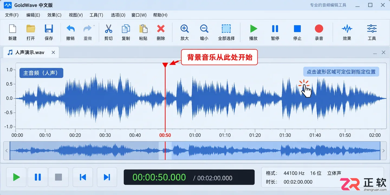Skip to start with the previous button
This screenshot has height=195, width=390.
pyautogui.click(x=83, y=177)
